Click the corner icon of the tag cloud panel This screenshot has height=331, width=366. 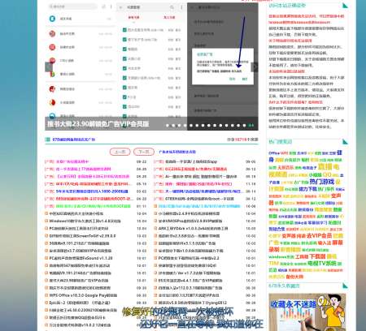(x=345, y=141)
